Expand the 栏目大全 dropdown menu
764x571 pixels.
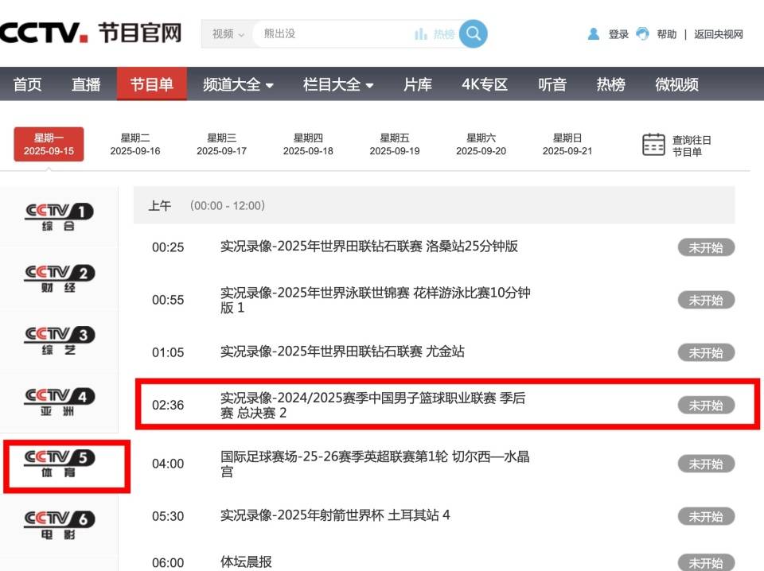338,84
